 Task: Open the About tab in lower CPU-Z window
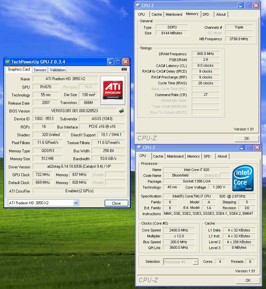click(x=222, y=156)
